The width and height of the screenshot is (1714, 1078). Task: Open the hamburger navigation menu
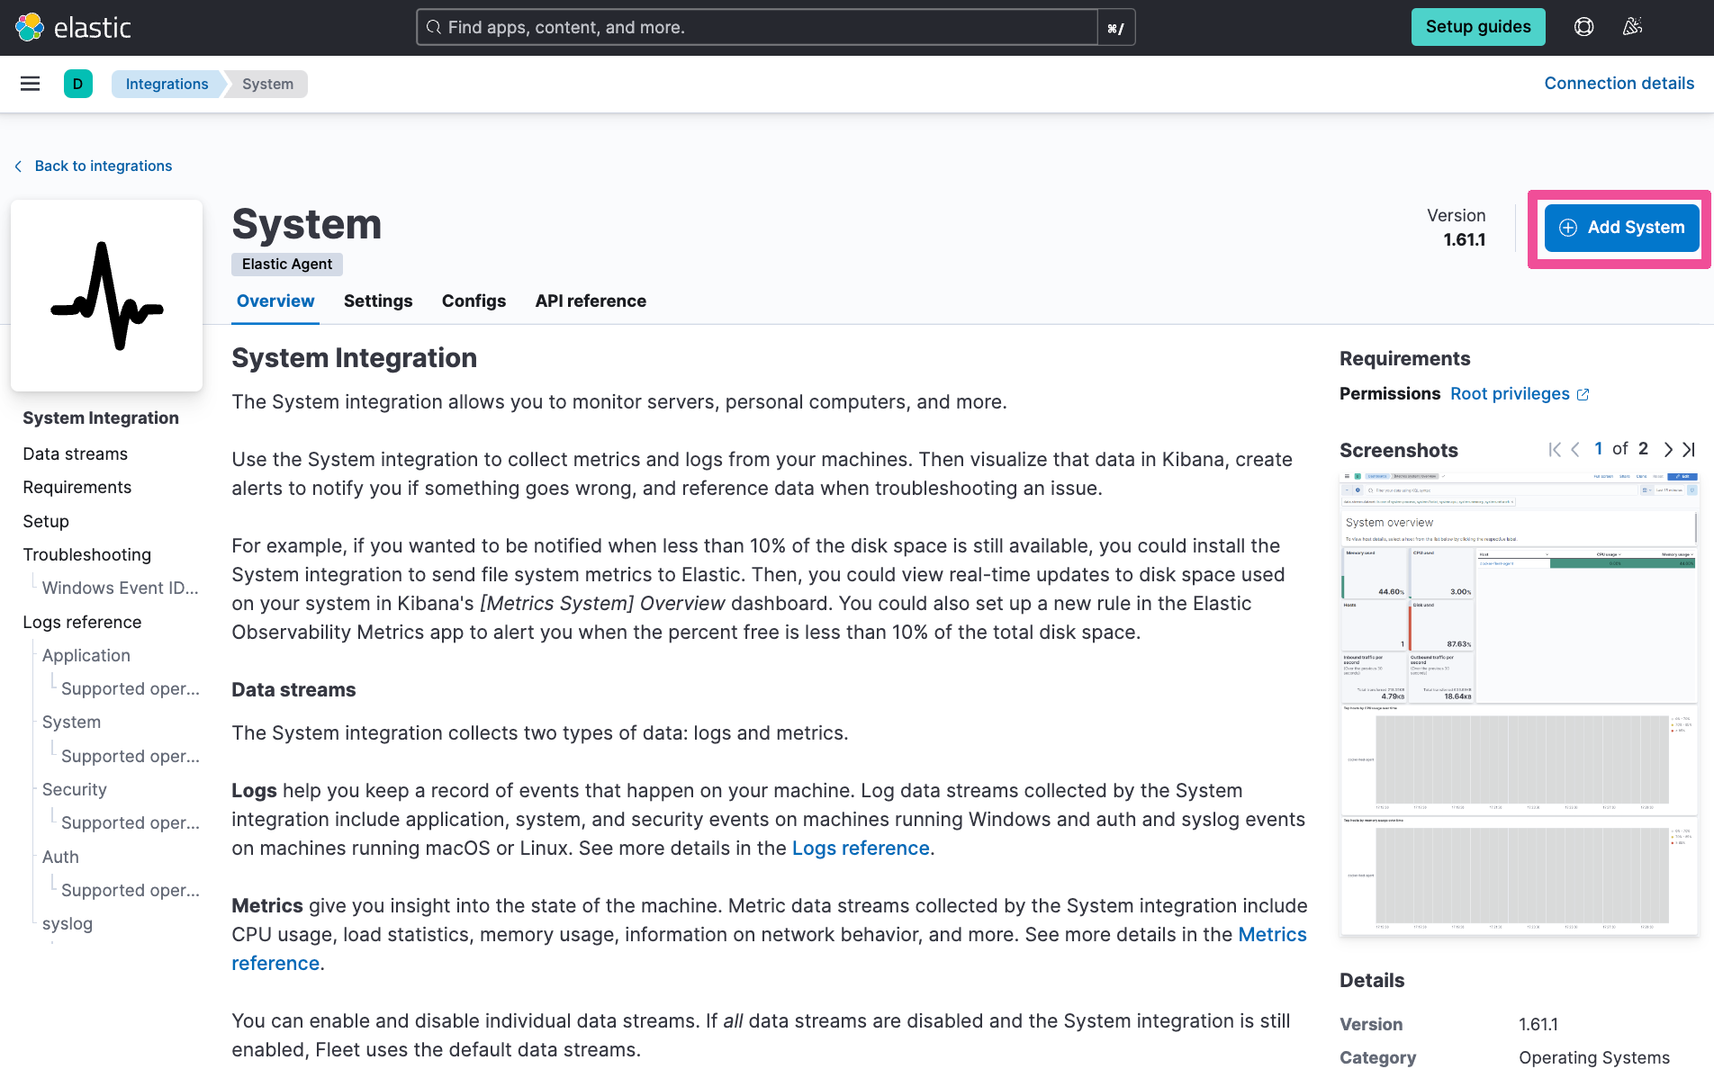30,84
